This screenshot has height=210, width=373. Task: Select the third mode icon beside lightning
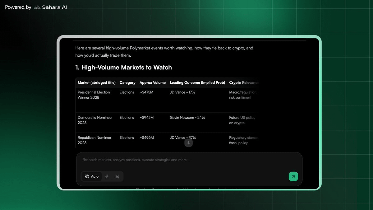[x=117, y=176]
